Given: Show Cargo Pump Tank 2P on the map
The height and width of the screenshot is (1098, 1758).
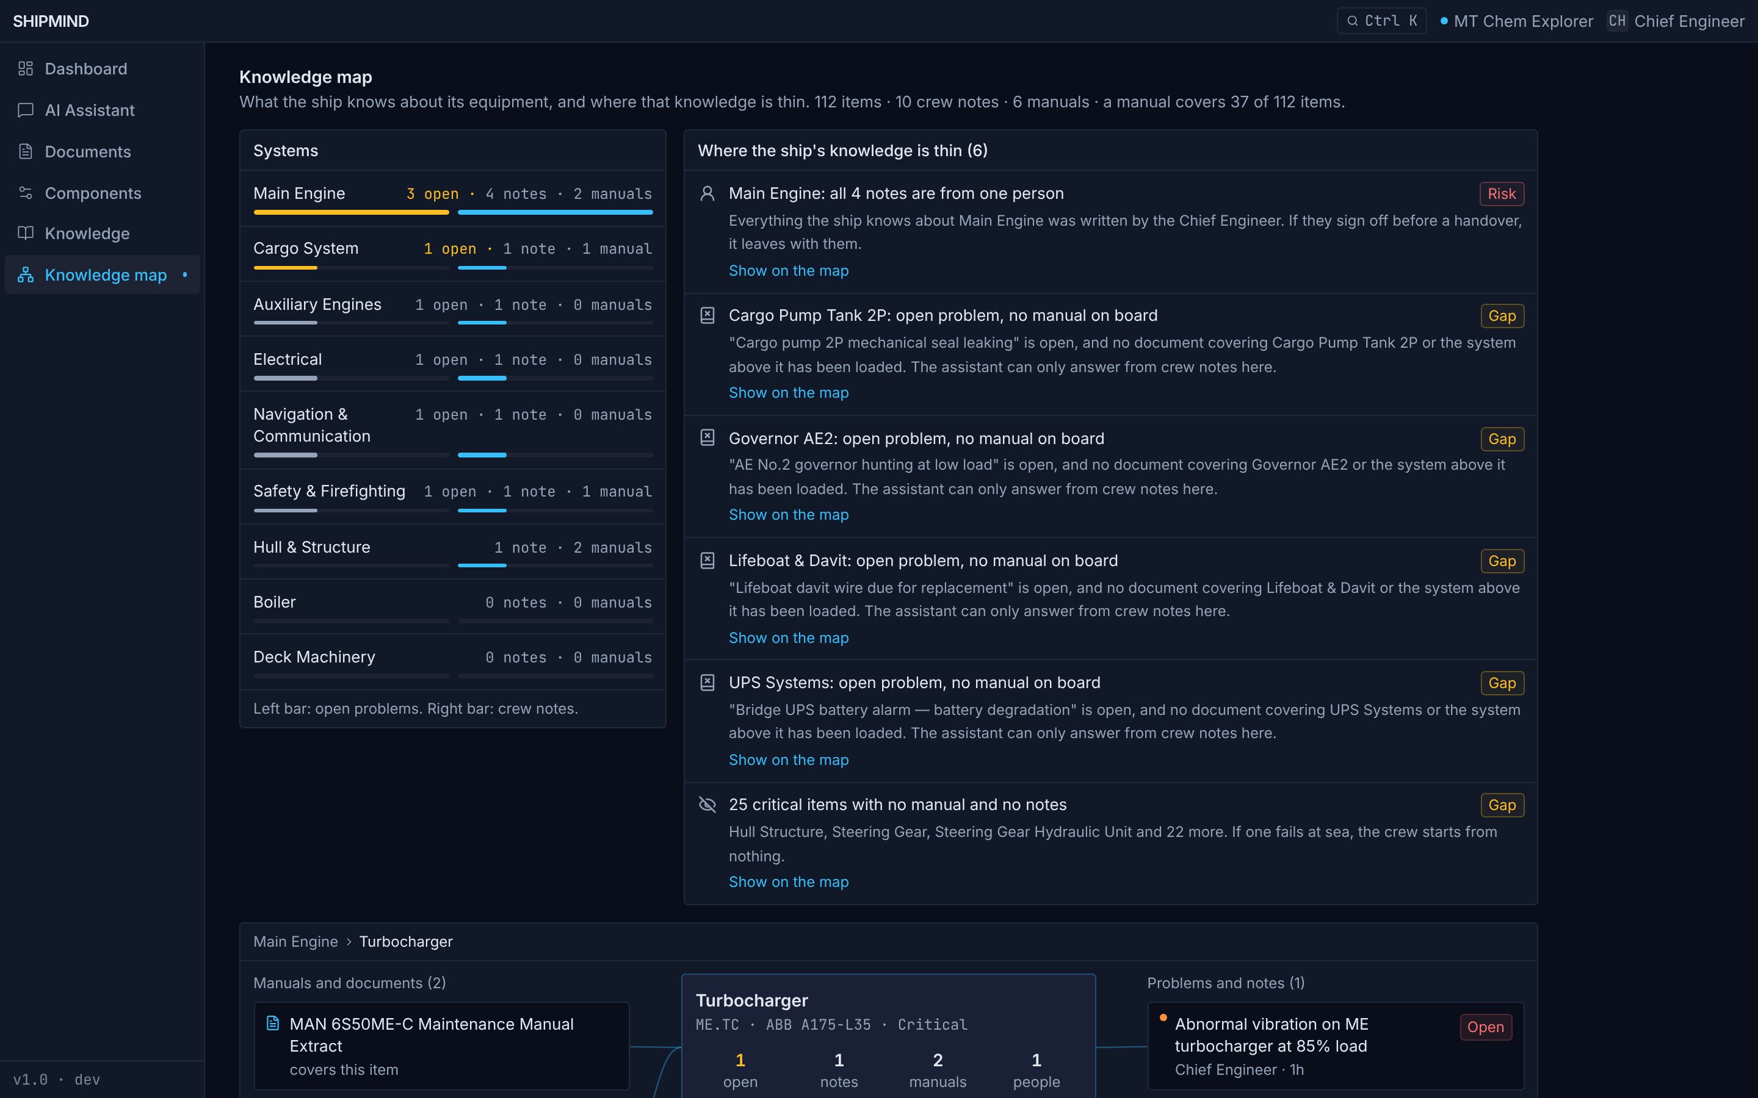Looking at the screenshot, I should (788, 392).
